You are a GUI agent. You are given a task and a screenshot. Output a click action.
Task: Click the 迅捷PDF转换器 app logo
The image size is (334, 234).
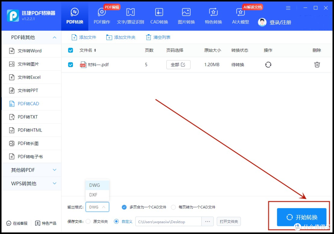pos(13,15)
